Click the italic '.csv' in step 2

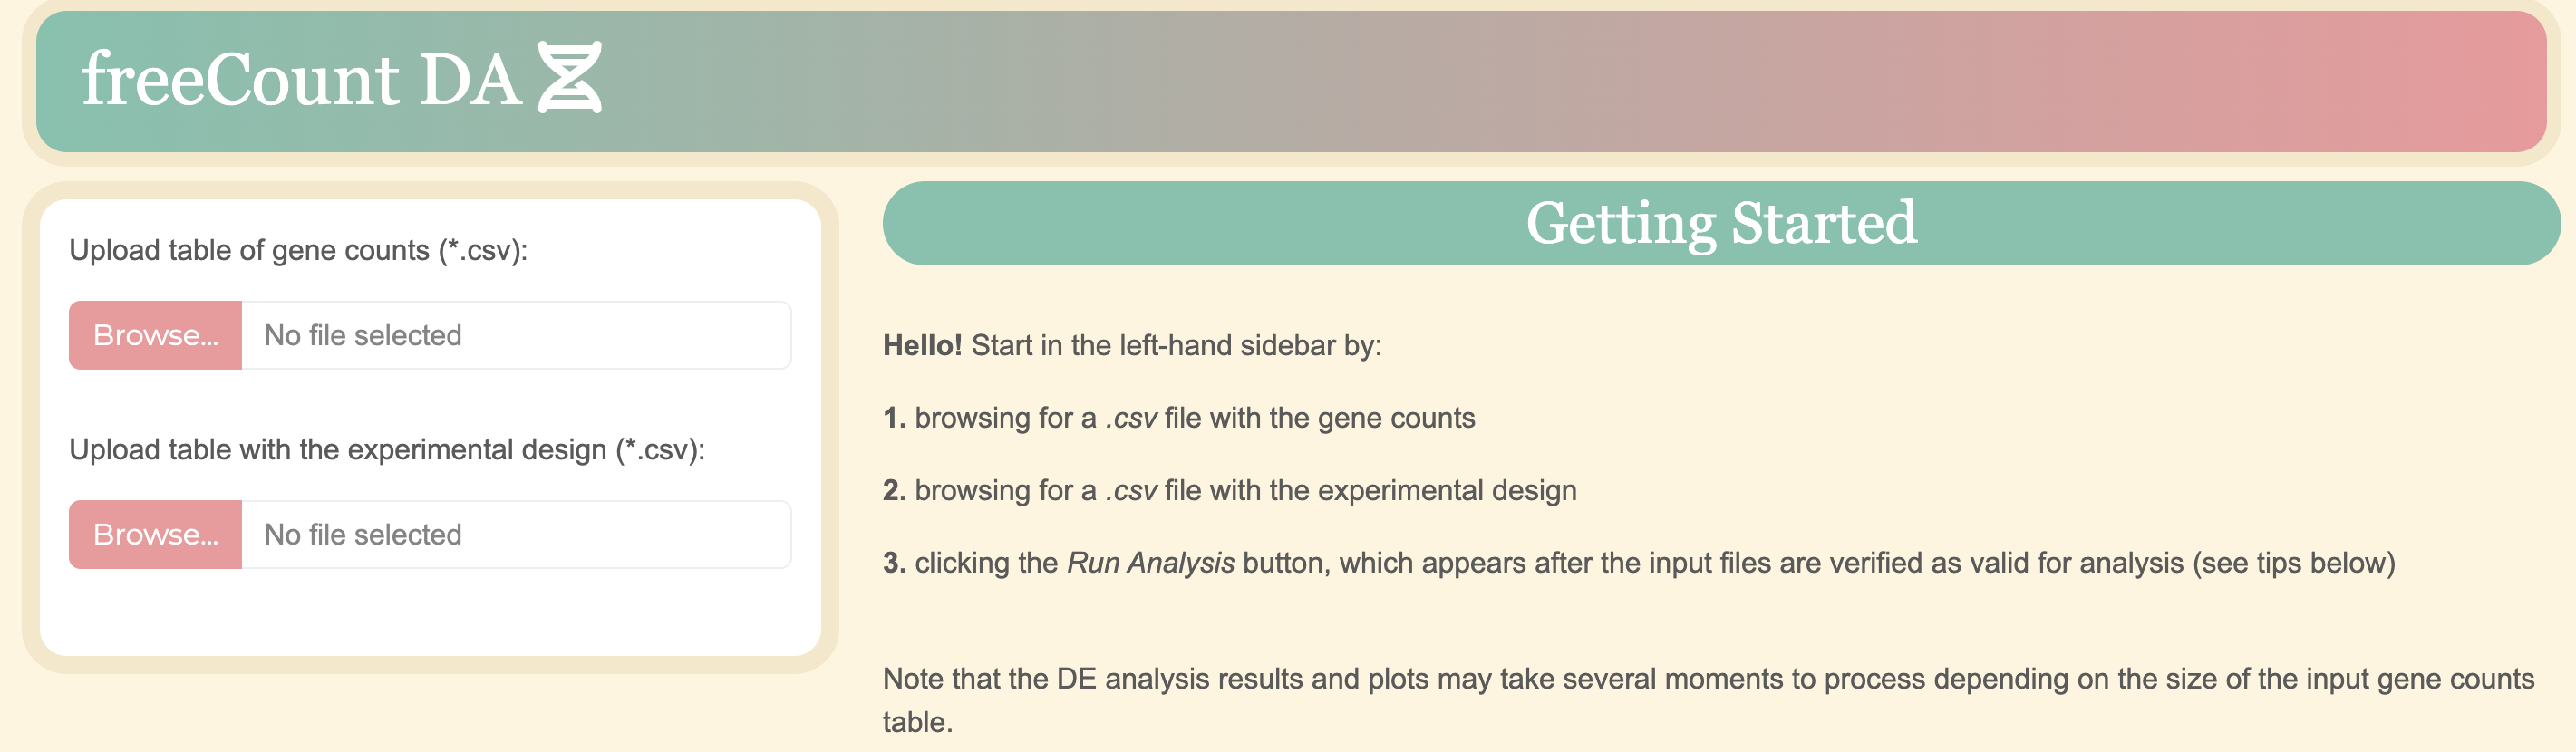(1131, 491)
